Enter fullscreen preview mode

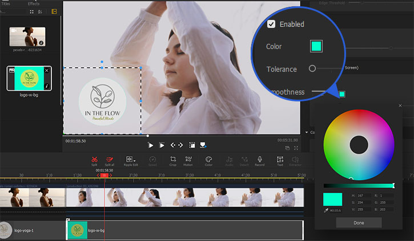pos(296,148)
